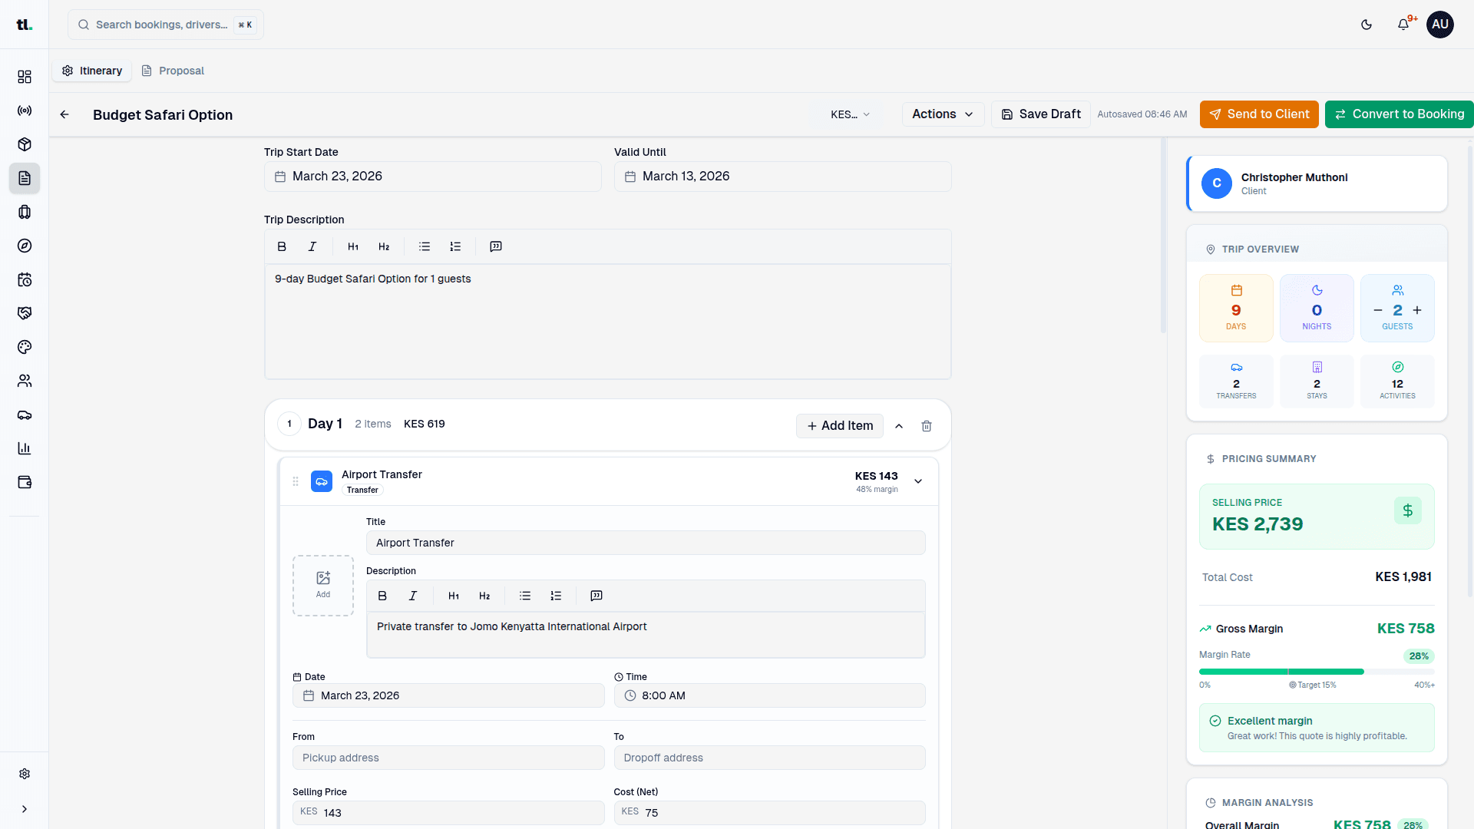Open the luggage/trips section in sidebar

[24, 212]
